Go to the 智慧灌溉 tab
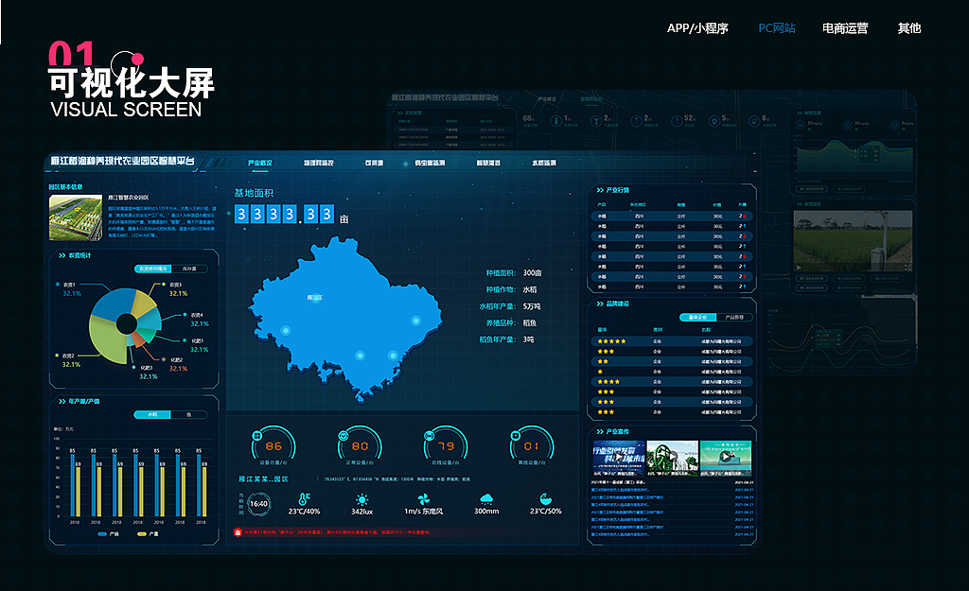 click(488, 163)
